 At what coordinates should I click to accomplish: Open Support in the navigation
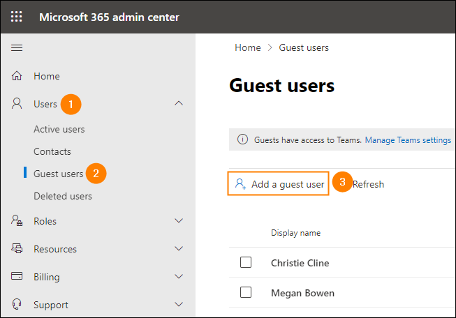coord(50,305)
